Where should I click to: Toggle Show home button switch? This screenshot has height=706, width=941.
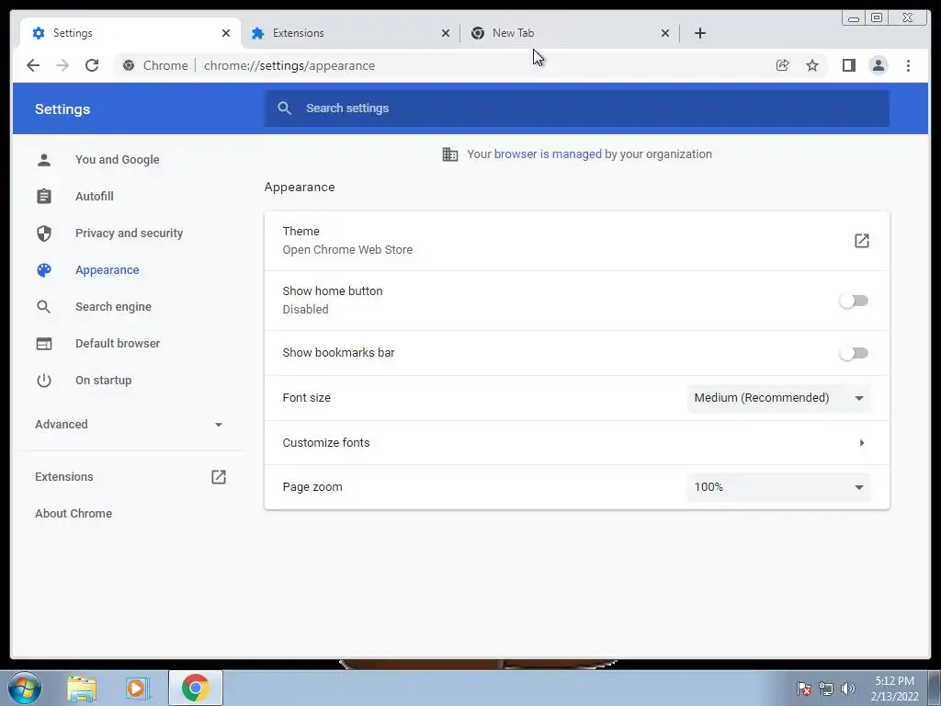pyautogui.click(x=854, y=301)
